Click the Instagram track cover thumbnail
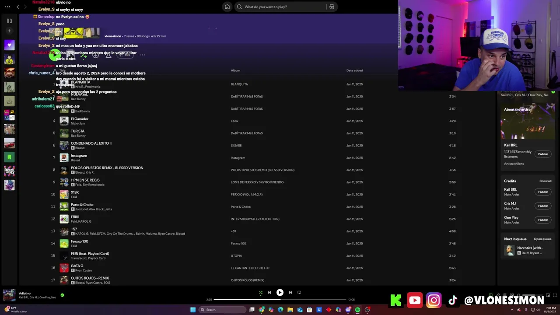The height and width of the screenshot is (315, 560). tap(64, 157)
